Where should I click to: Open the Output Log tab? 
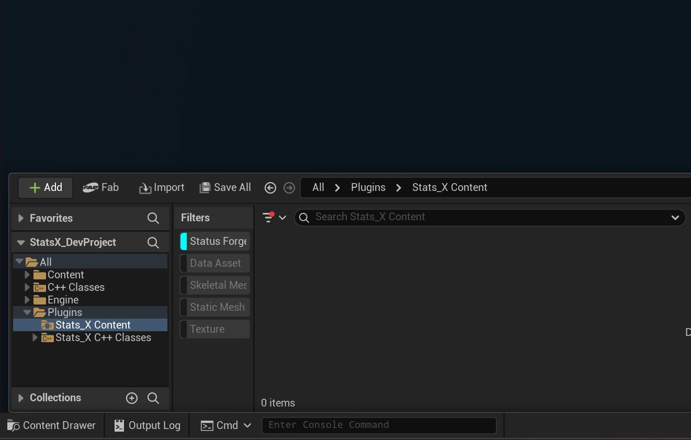click(147, 425)
